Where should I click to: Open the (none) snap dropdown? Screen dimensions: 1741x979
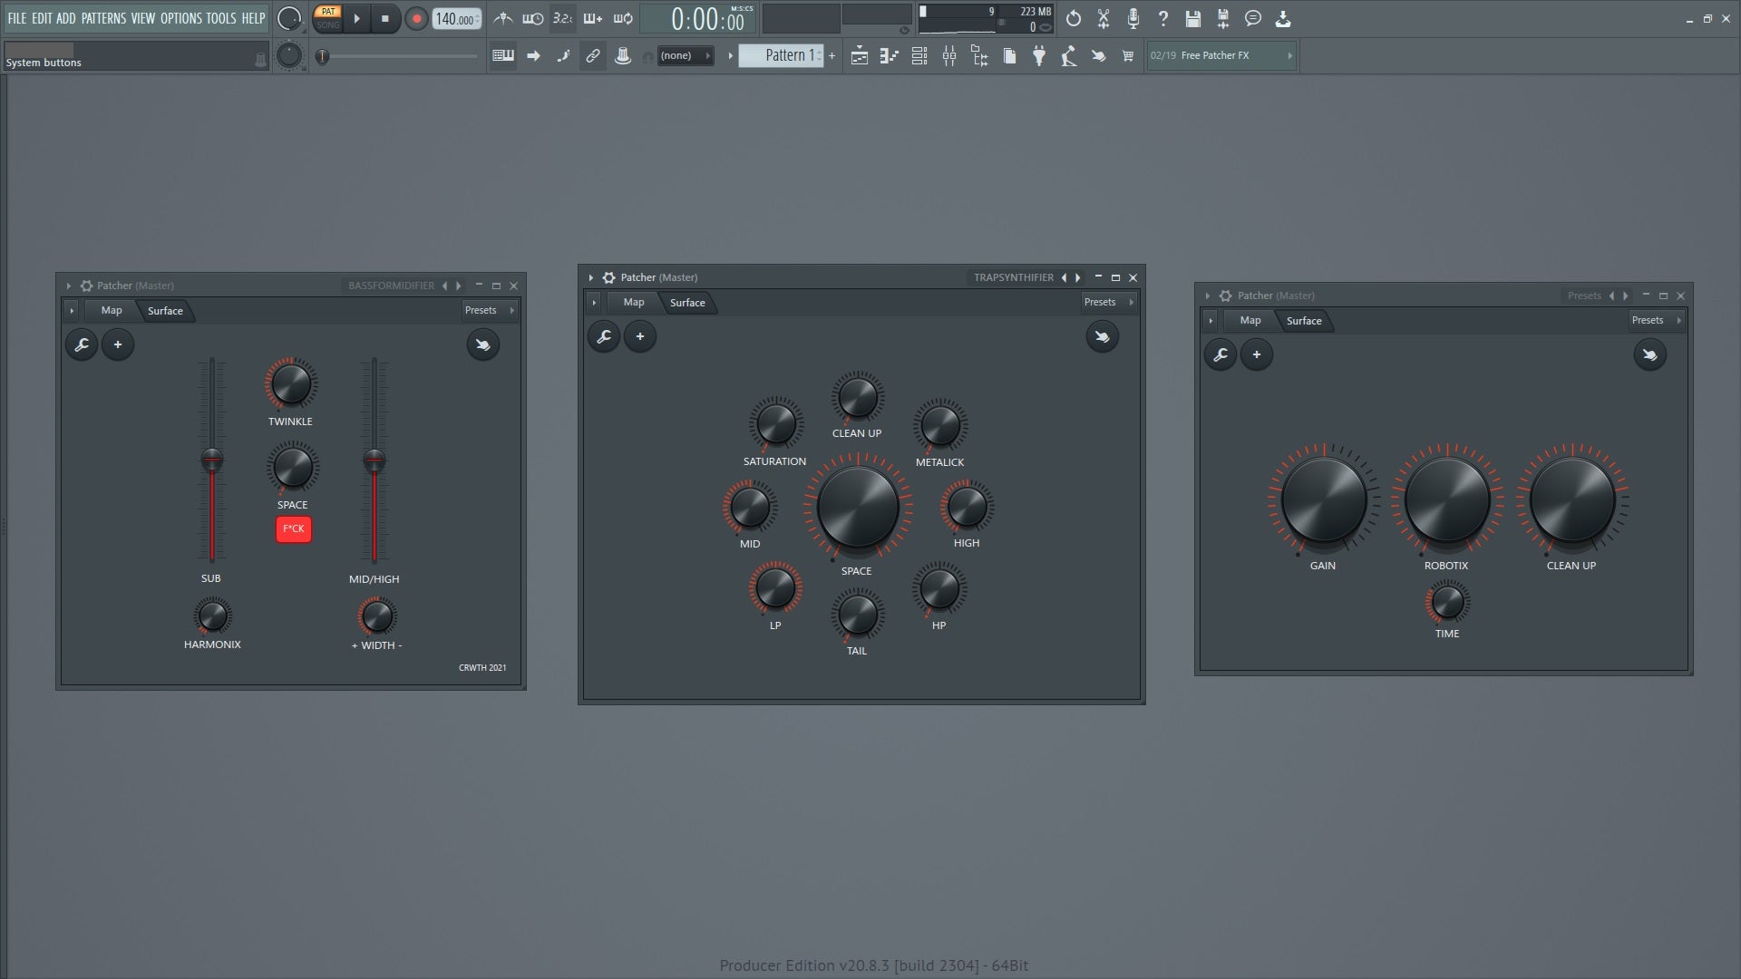coord(685,56)
